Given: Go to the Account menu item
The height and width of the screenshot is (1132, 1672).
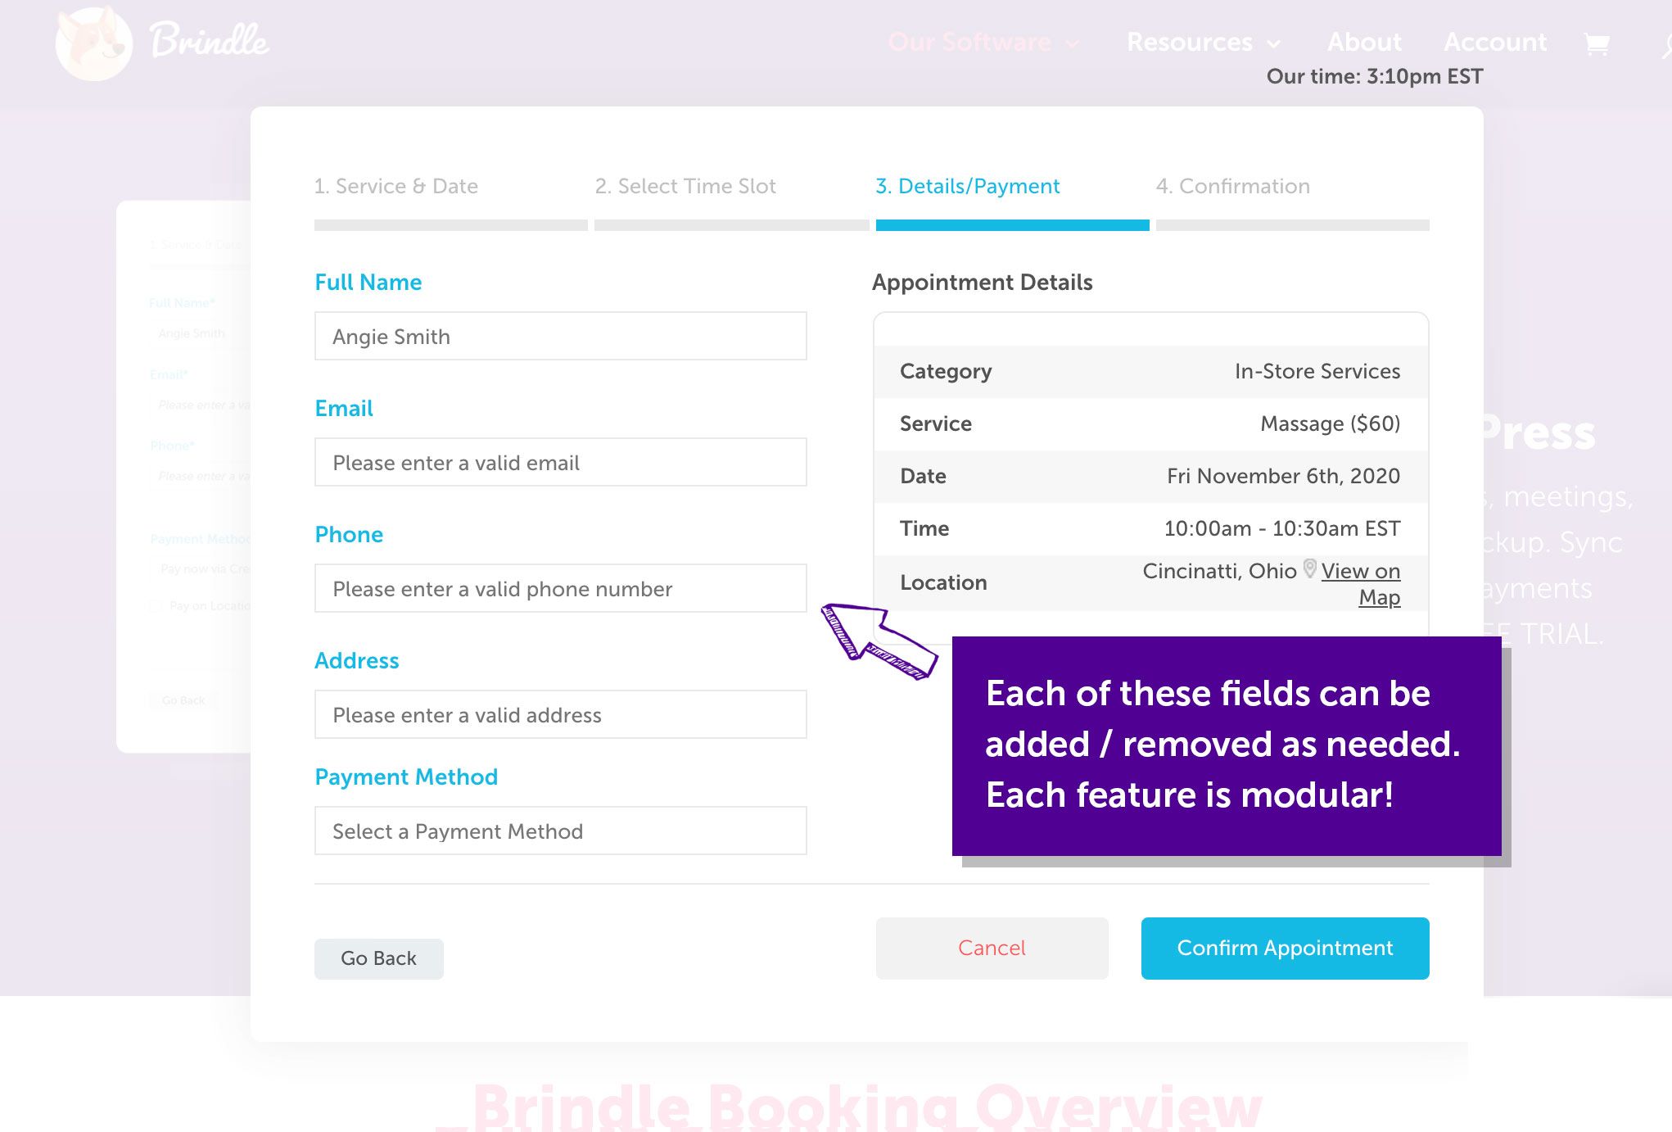Looking at the screenshot, I should pos(1495,42).
